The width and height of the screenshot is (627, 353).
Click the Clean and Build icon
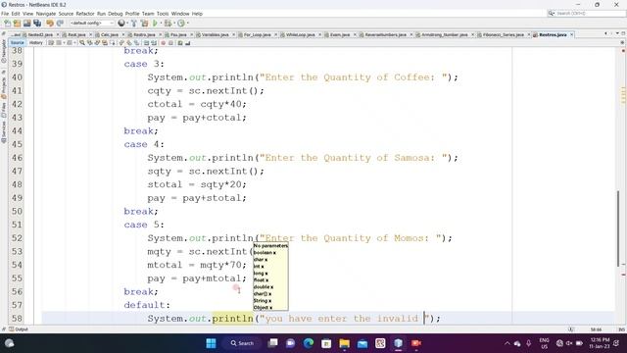pyautogui.click(x=144, y=24)
